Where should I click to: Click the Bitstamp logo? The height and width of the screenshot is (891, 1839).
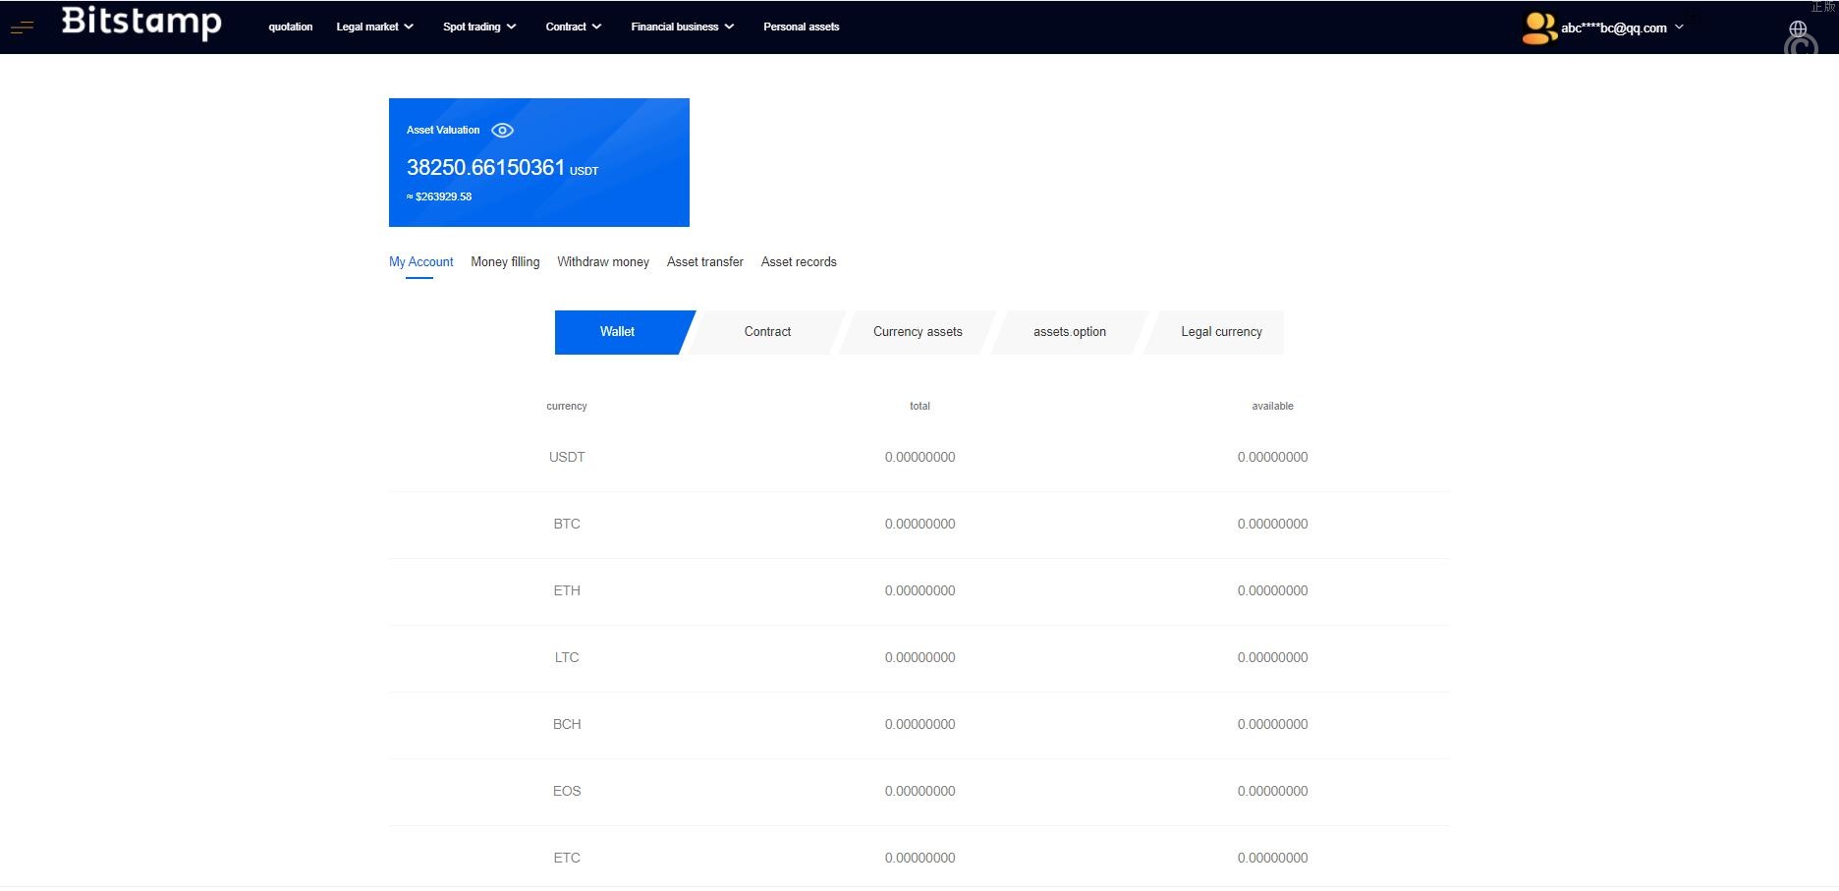coord(141,23)
